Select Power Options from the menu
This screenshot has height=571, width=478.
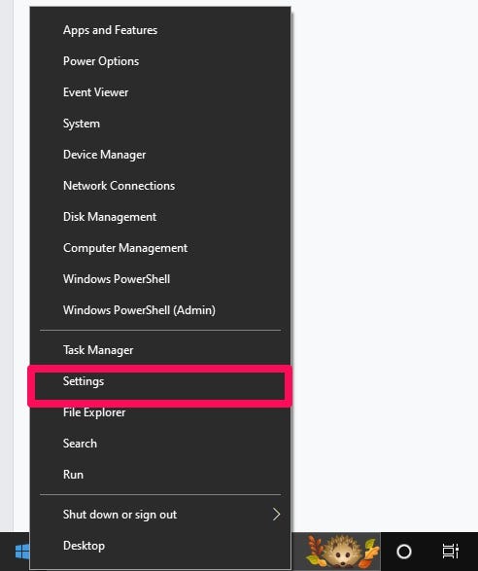[160, 61]
